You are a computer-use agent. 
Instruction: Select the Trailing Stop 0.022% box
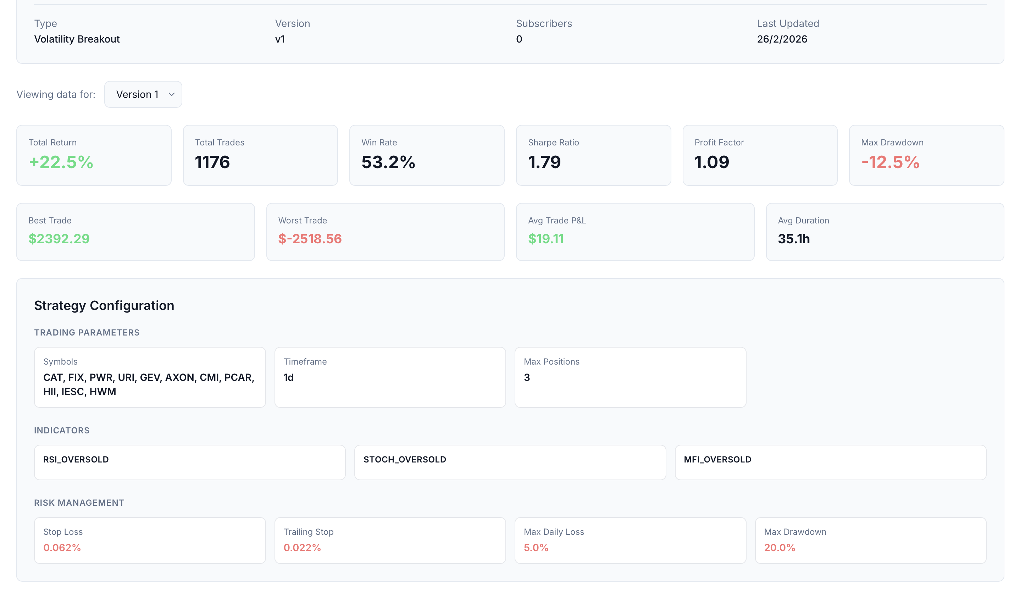390,540
